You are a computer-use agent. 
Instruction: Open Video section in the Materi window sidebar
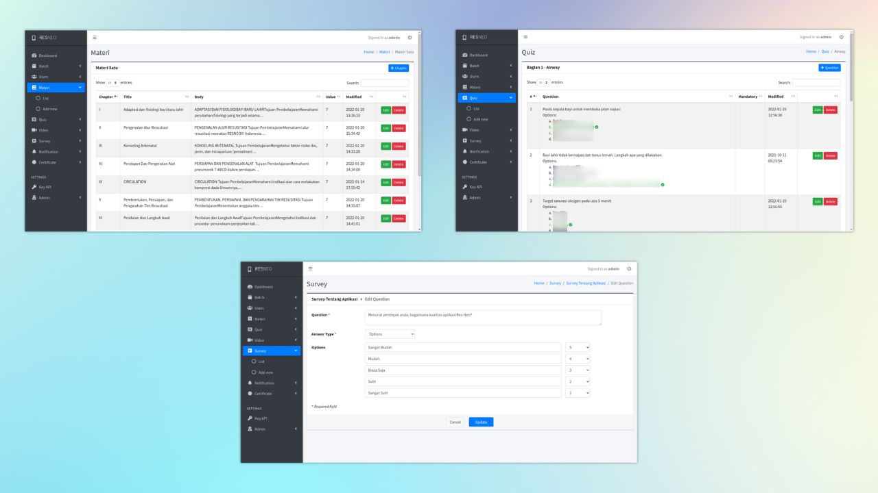[43, 130]
